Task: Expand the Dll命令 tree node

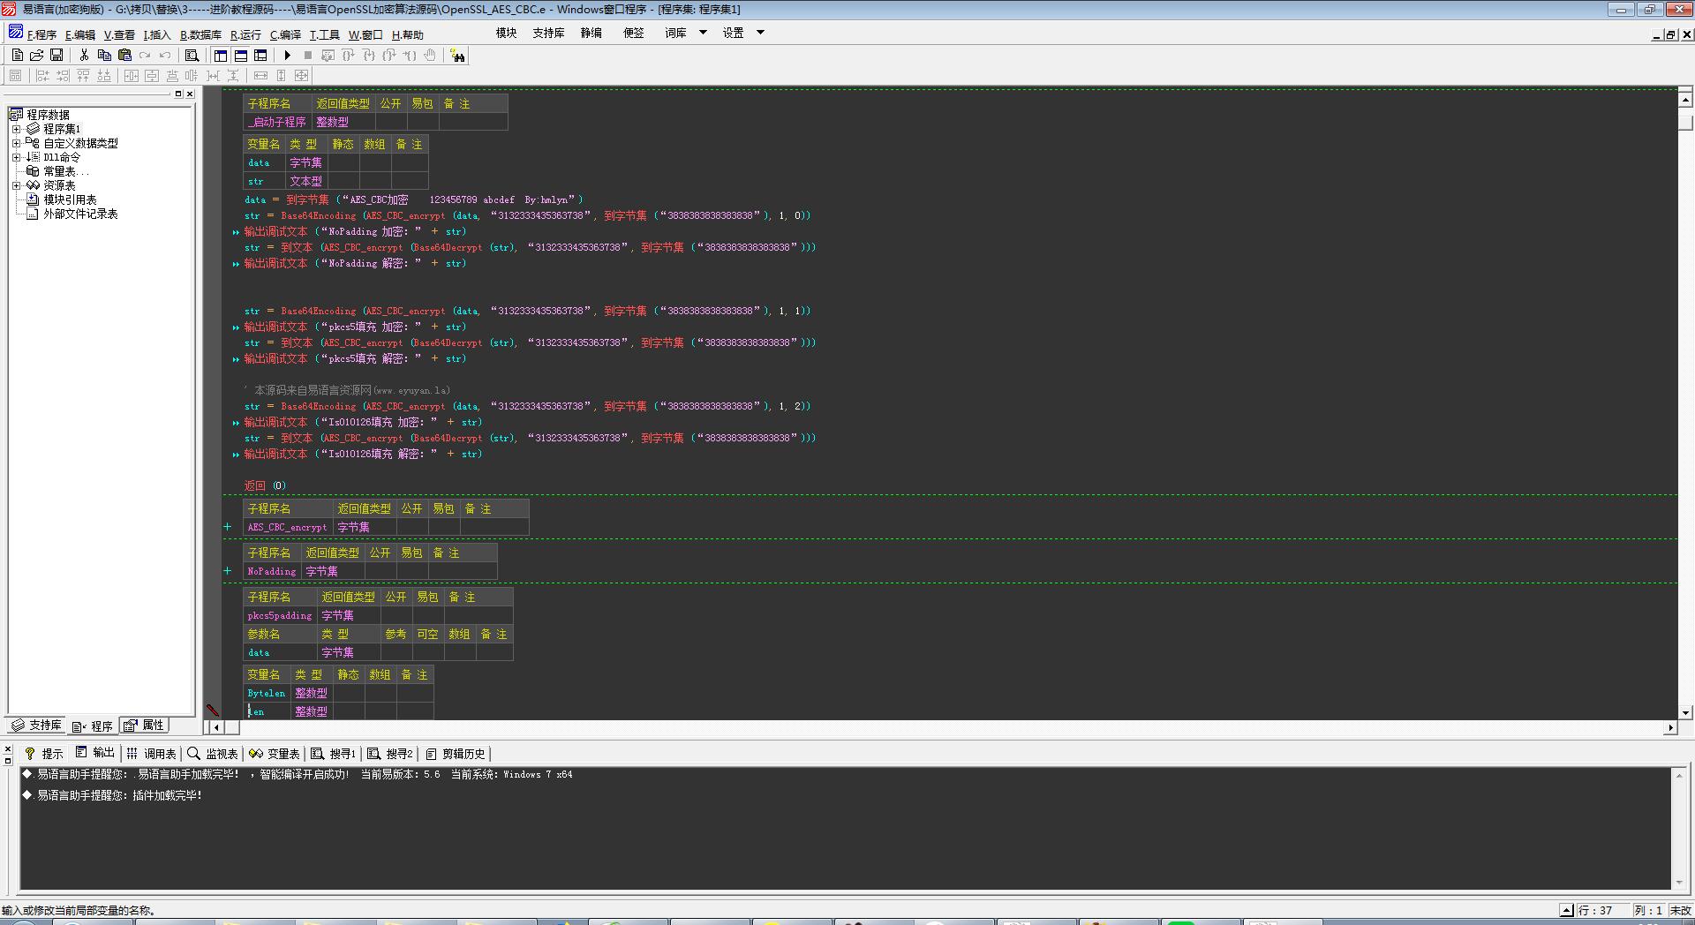Action: coord(16,157)
